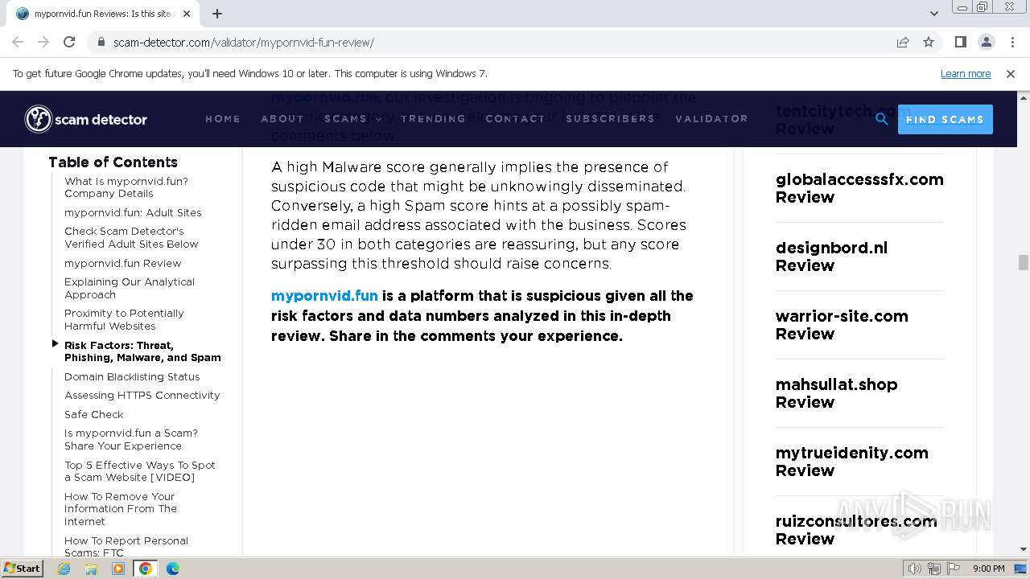Open the media player taskbar icon
Image resolution: width=1030 pixels, height=579 pixels.
(118, 569)
